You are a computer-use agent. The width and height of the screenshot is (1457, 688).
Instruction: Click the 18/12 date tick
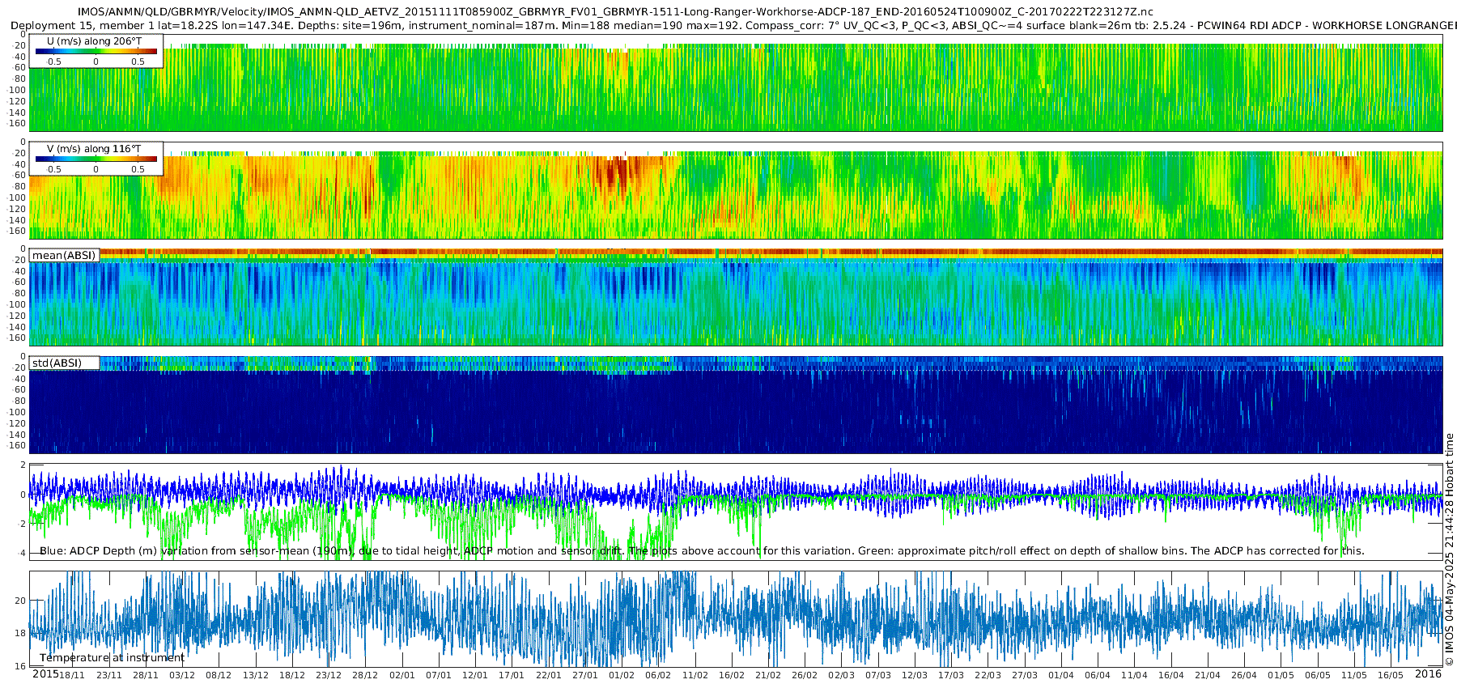pyautogui.click(x=292, y=675)
